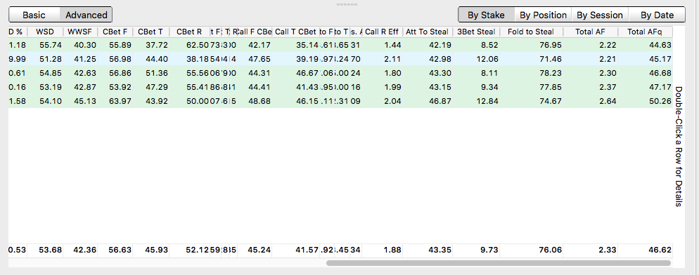This screenshot has height=275, width=699.
Task: Group results By Position
Action: point(543,15)
